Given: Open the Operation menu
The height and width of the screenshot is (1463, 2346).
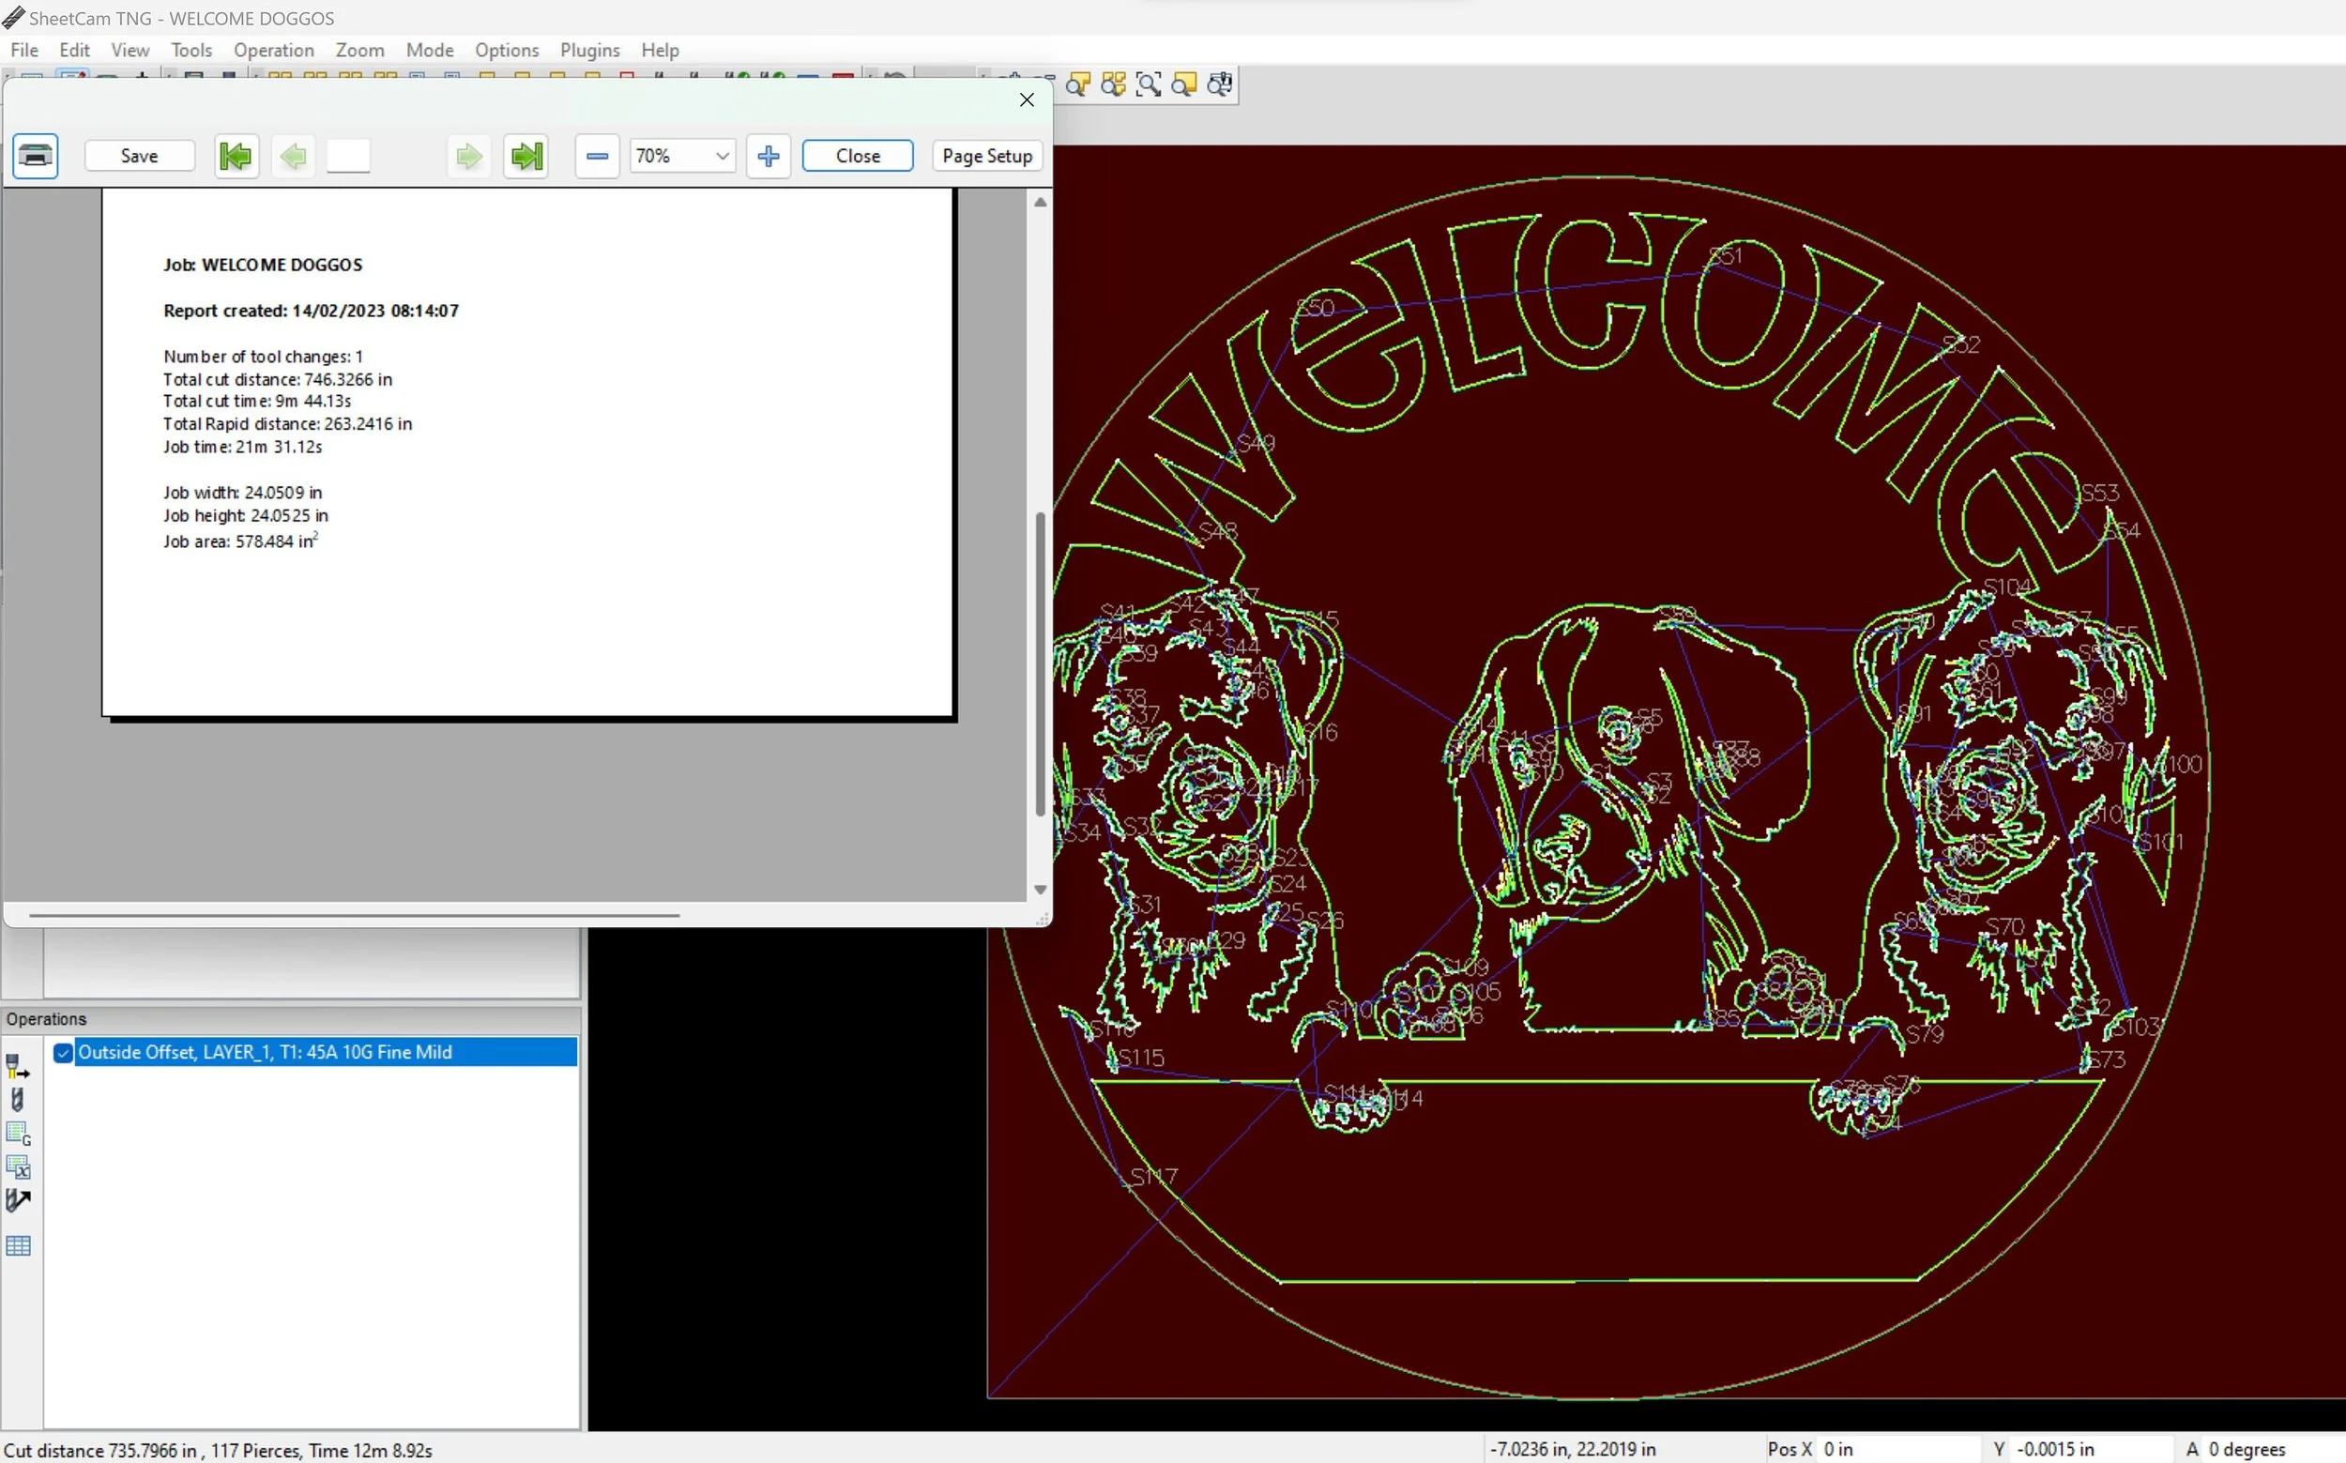Looking at the screenshot, I should click(274, 51).
